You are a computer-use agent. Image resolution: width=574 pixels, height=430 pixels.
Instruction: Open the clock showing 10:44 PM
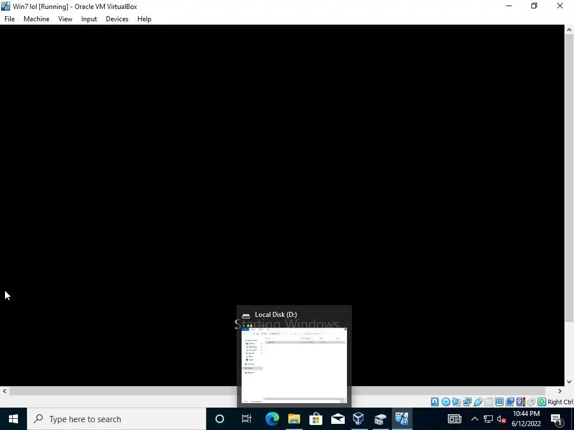tap(526, 419)
